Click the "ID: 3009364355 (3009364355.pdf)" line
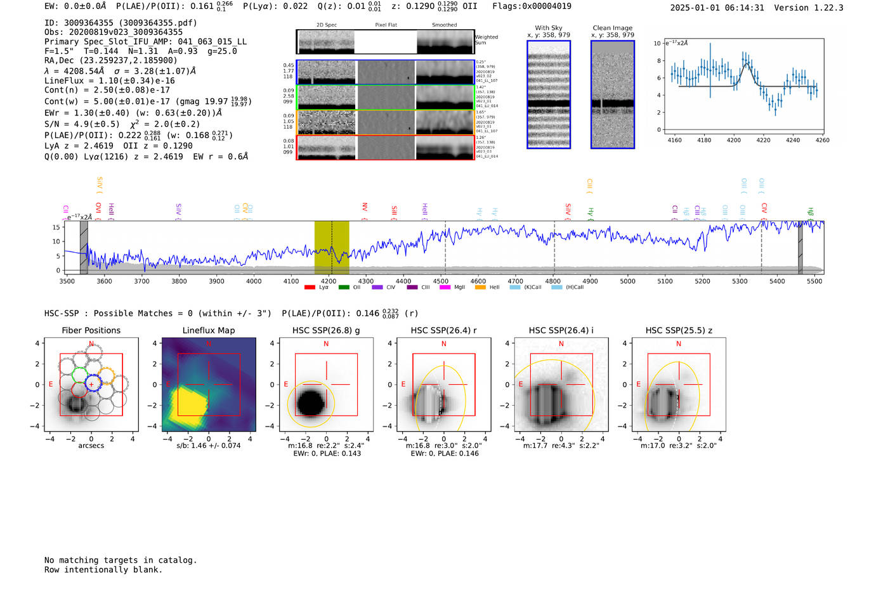The height and width of the screenshot is (604, 888). [121, 23]
